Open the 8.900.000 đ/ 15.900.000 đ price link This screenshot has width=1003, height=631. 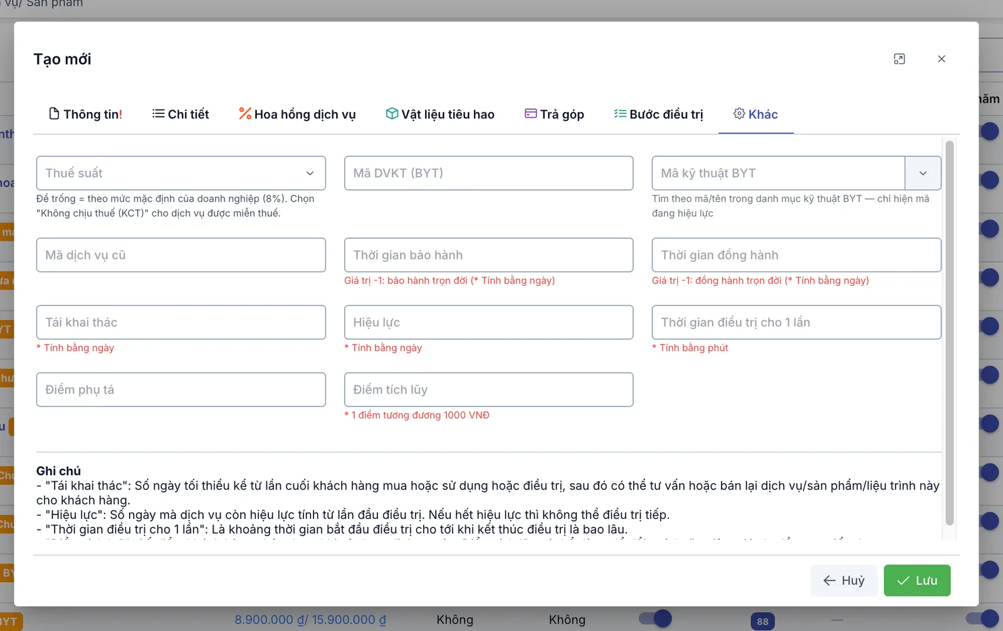(x=310, y=620)
